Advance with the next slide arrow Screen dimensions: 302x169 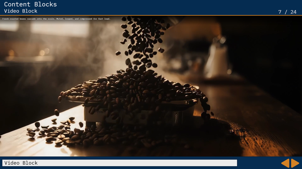coord(295,163)
